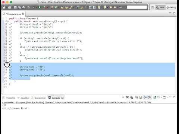The image size is (179, 134).
Task: Toggle Pin Console button
Action: tap(155, 97)
